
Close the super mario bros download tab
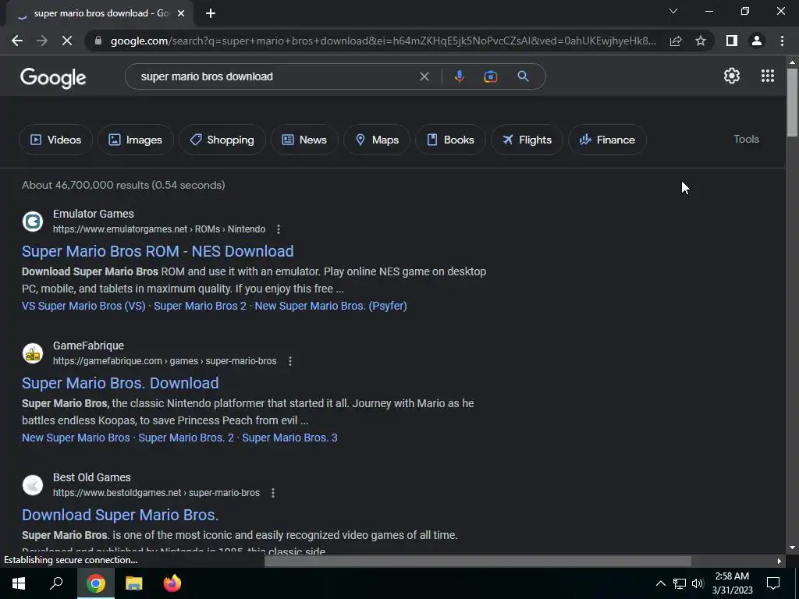tap(181, 13)
